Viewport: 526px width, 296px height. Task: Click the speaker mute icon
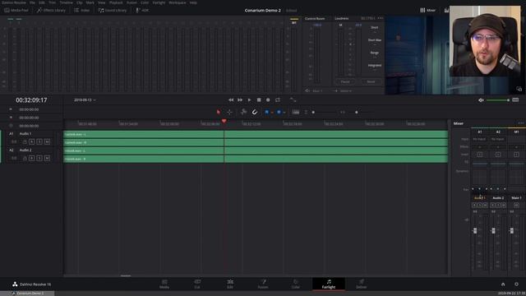pyautogui.click(x=481, y=100)
